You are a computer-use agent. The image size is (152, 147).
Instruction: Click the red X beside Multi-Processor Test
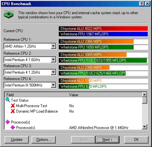(x=13, y=106)
